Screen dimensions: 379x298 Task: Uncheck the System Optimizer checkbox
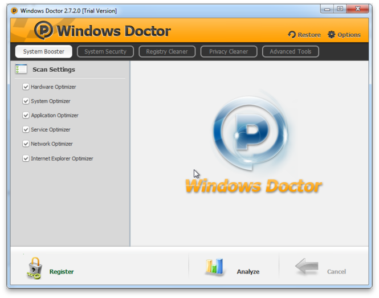pos(26,101)
